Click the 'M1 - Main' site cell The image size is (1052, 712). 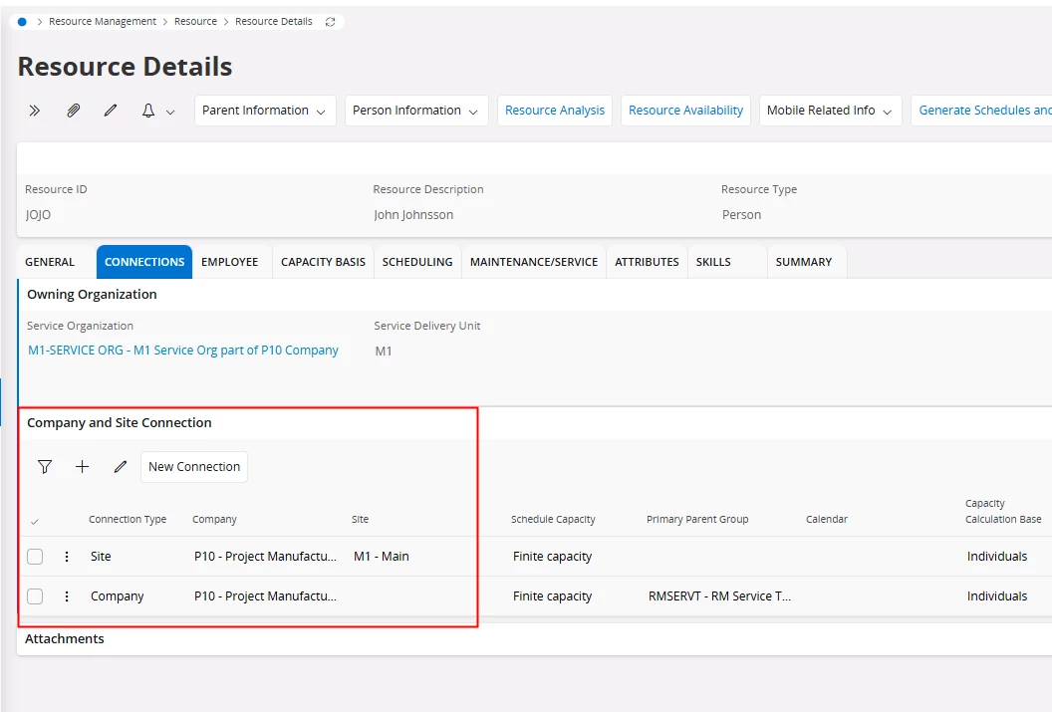(382, 557)
